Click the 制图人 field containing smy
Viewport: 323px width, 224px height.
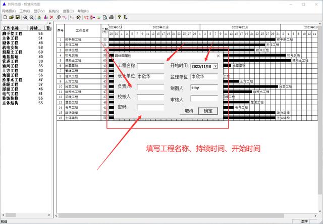(x=204, y=87)
